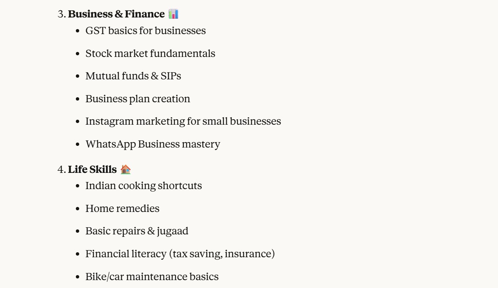Click the bar chart emoji beside Business & Finance
Image resolution: width=498 pixels, height=288 pixels.
pyautogui.click(x=173, y=14)
